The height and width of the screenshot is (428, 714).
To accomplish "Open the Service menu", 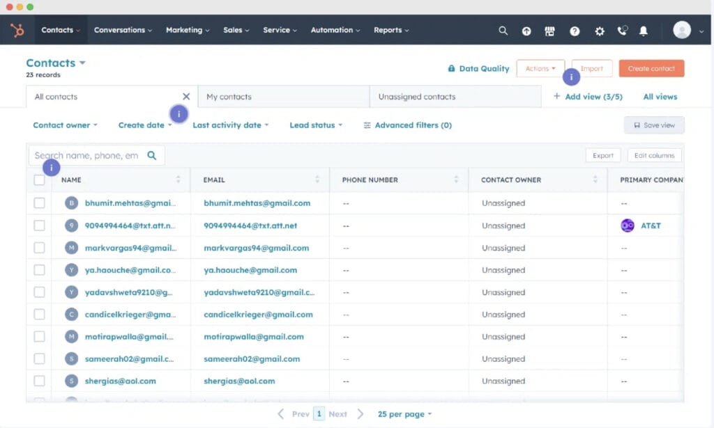I will 280,30.
